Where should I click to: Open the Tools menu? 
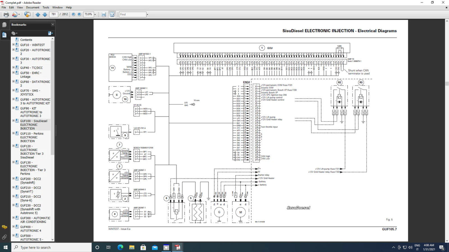point(46,8)
